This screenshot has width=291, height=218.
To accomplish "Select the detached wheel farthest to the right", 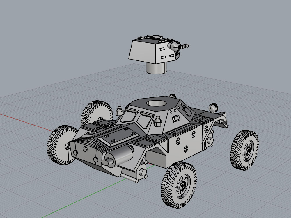I will point(245,150).
